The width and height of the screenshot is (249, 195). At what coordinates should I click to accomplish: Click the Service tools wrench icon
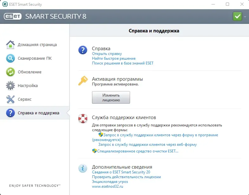pyautogui.click(x=10, y=99)
